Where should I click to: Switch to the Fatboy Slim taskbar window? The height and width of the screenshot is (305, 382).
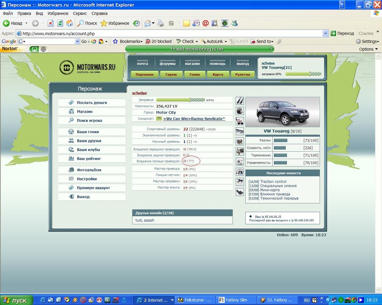click(236, 300)
